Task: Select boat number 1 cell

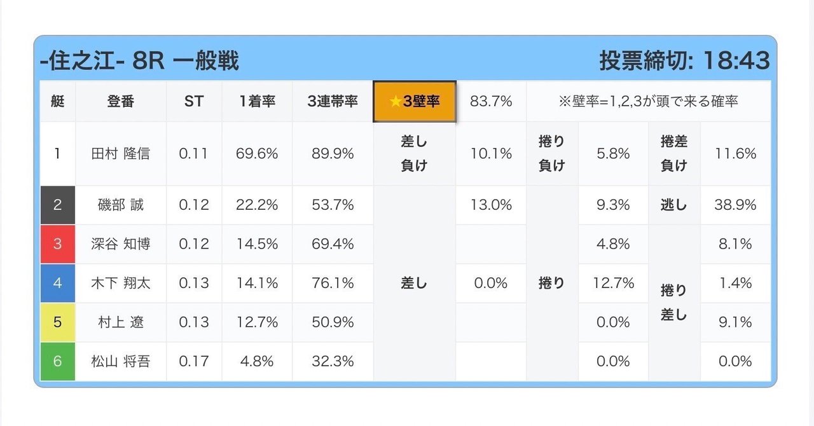Action: (x=57, y=153)
